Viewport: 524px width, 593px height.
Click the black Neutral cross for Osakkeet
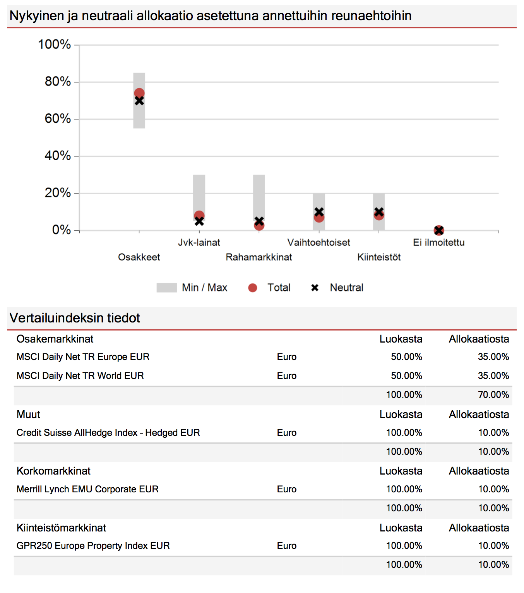click(139, 101)
